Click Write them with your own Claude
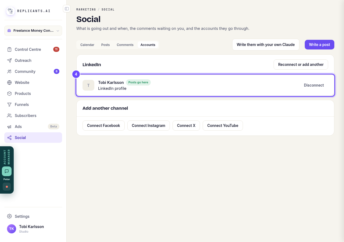The width and height of the screenshot is (344, 242). click(x=266, y=45)
